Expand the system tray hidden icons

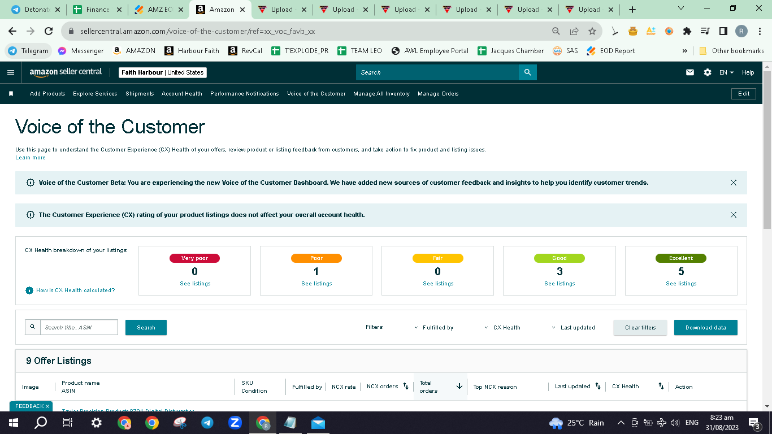coord(621,423)
